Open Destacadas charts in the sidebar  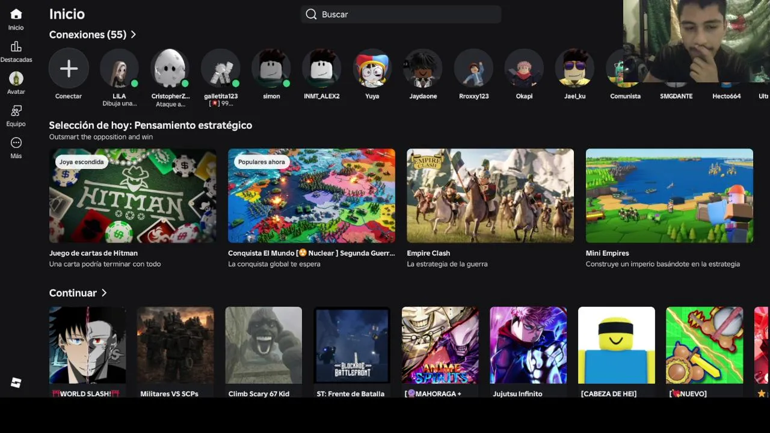pos(16,47)
